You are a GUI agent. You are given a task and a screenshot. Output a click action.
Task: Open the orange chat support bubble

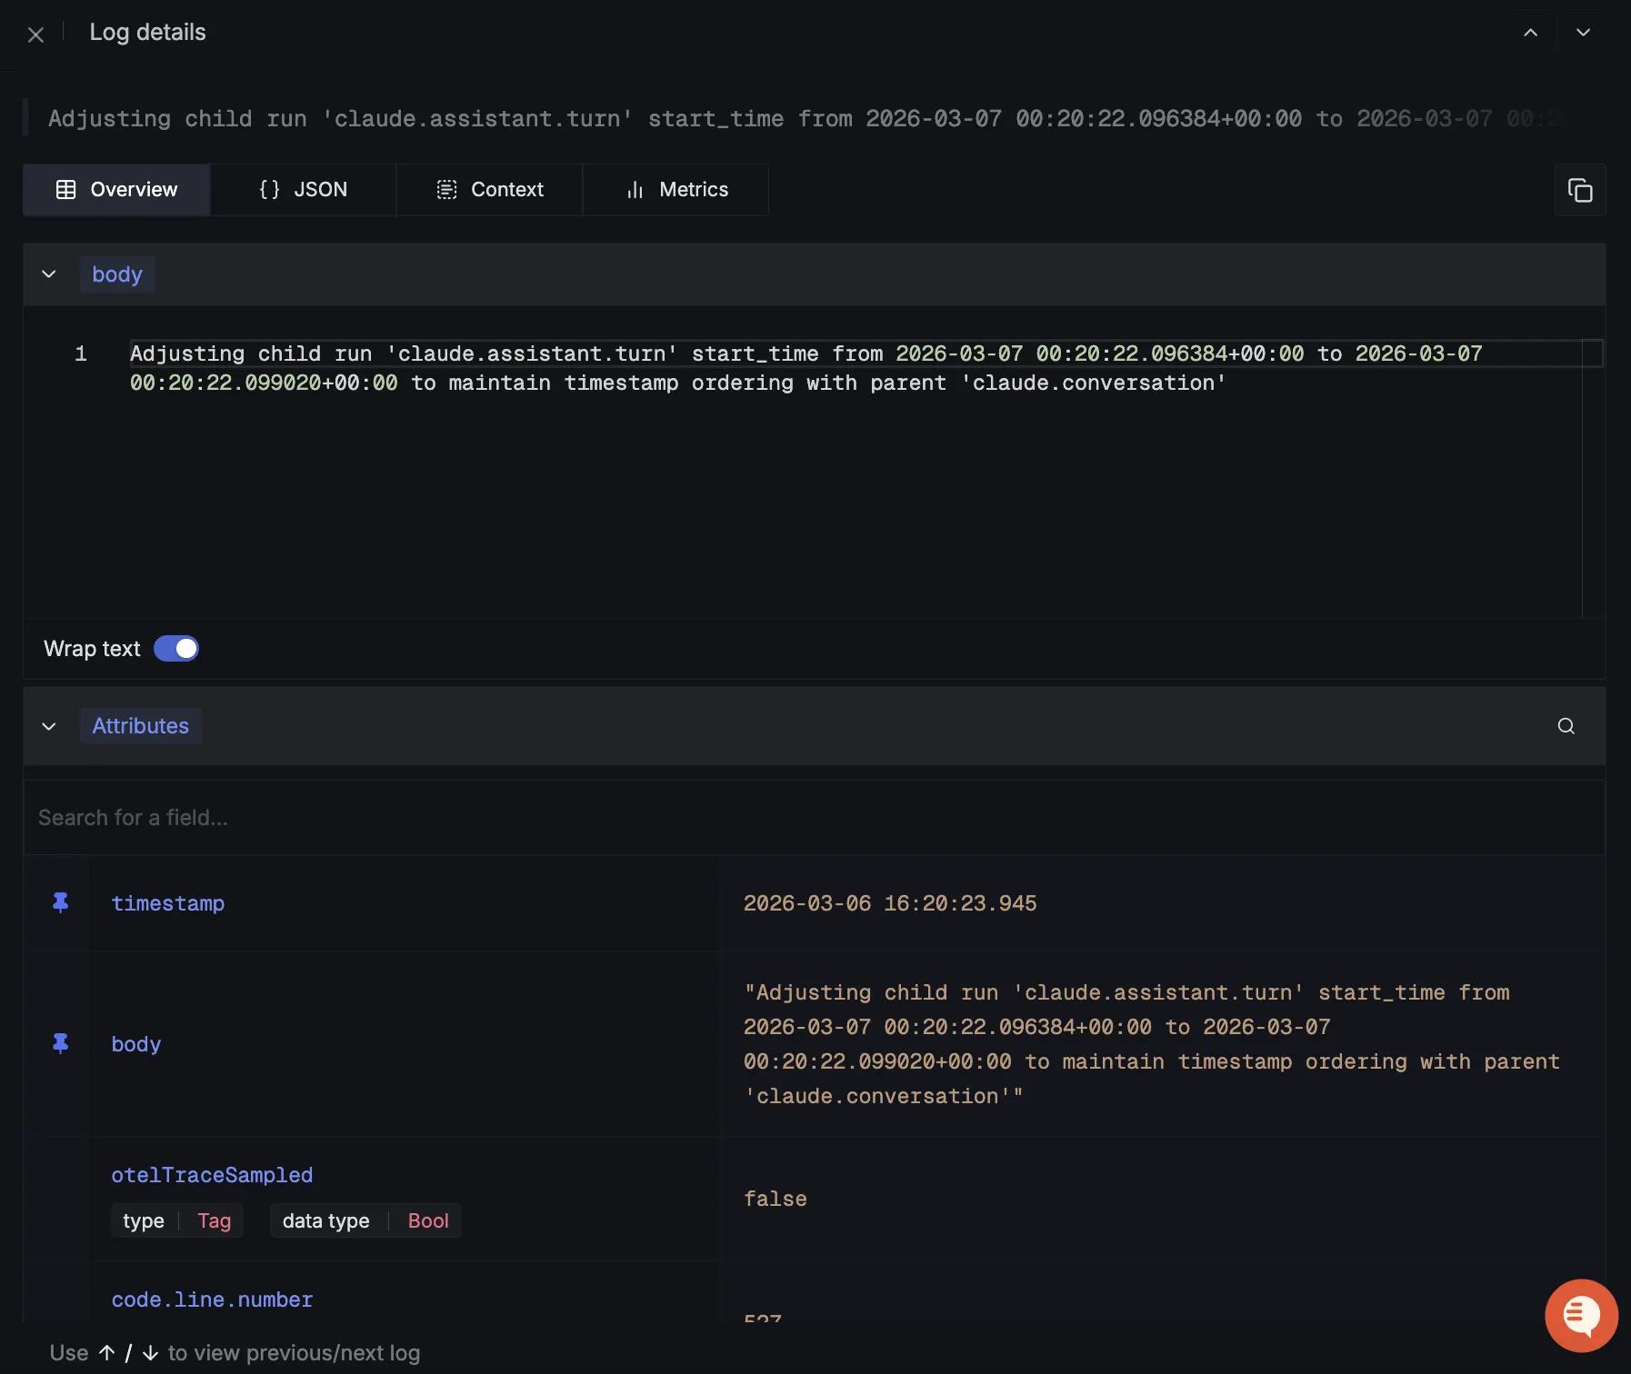point(1581,1315)
